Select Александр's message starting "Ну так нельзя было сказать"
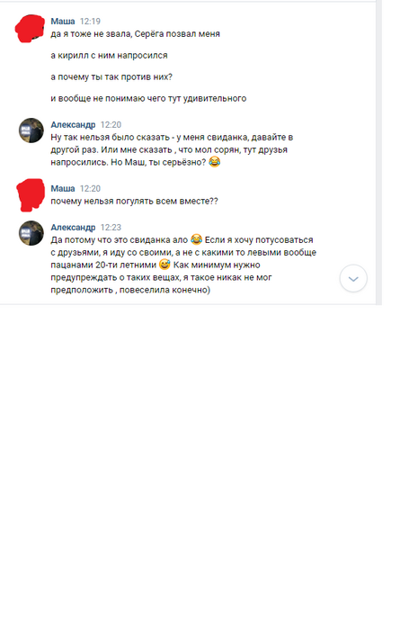The image size is (400, 630). (x=172, y=149)
